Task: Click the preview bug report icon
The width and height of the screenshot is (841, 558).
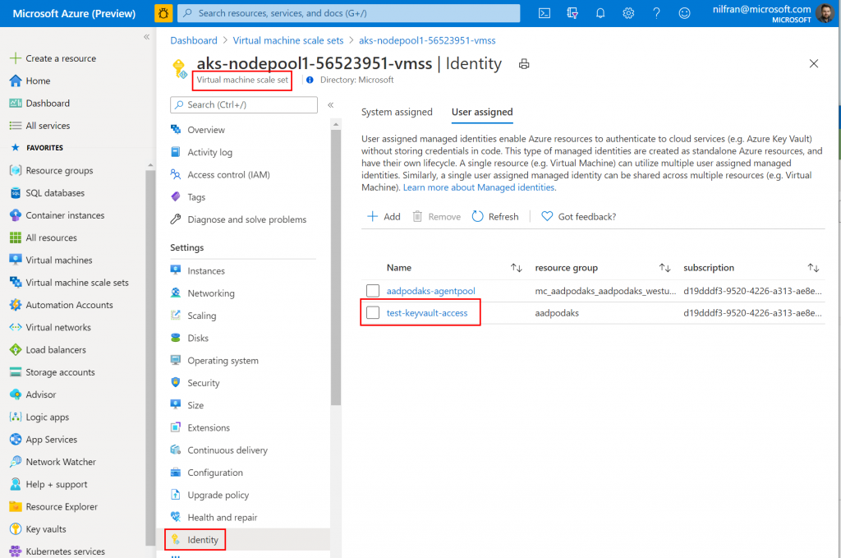Action: tap(163, 13)
